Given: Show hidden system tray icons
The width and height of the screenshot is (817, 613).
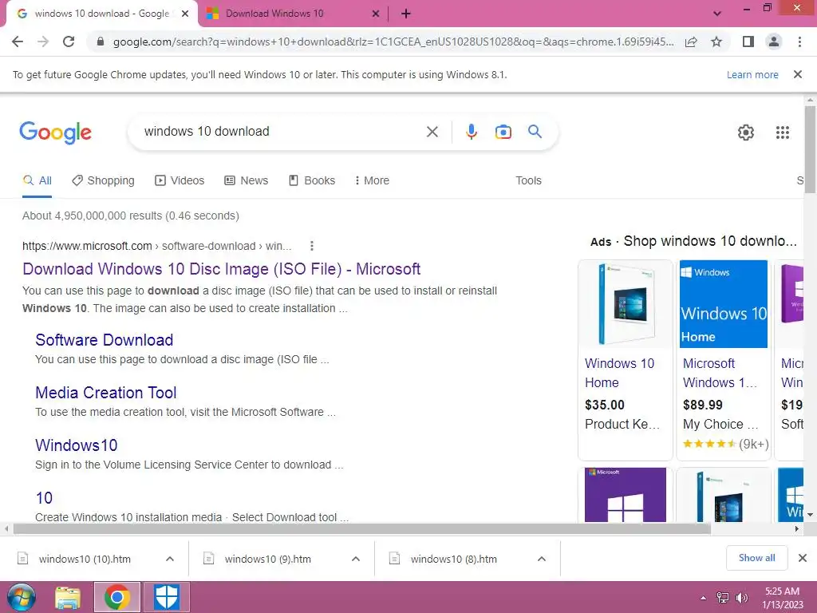Looking at the screenshot, I should pyautogui.click(x=704, y=598).
